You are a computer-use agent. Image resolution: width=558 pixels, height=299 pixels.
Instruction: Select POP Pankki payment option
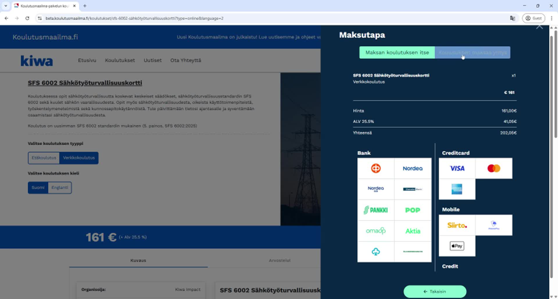click(x=413, y=210)
